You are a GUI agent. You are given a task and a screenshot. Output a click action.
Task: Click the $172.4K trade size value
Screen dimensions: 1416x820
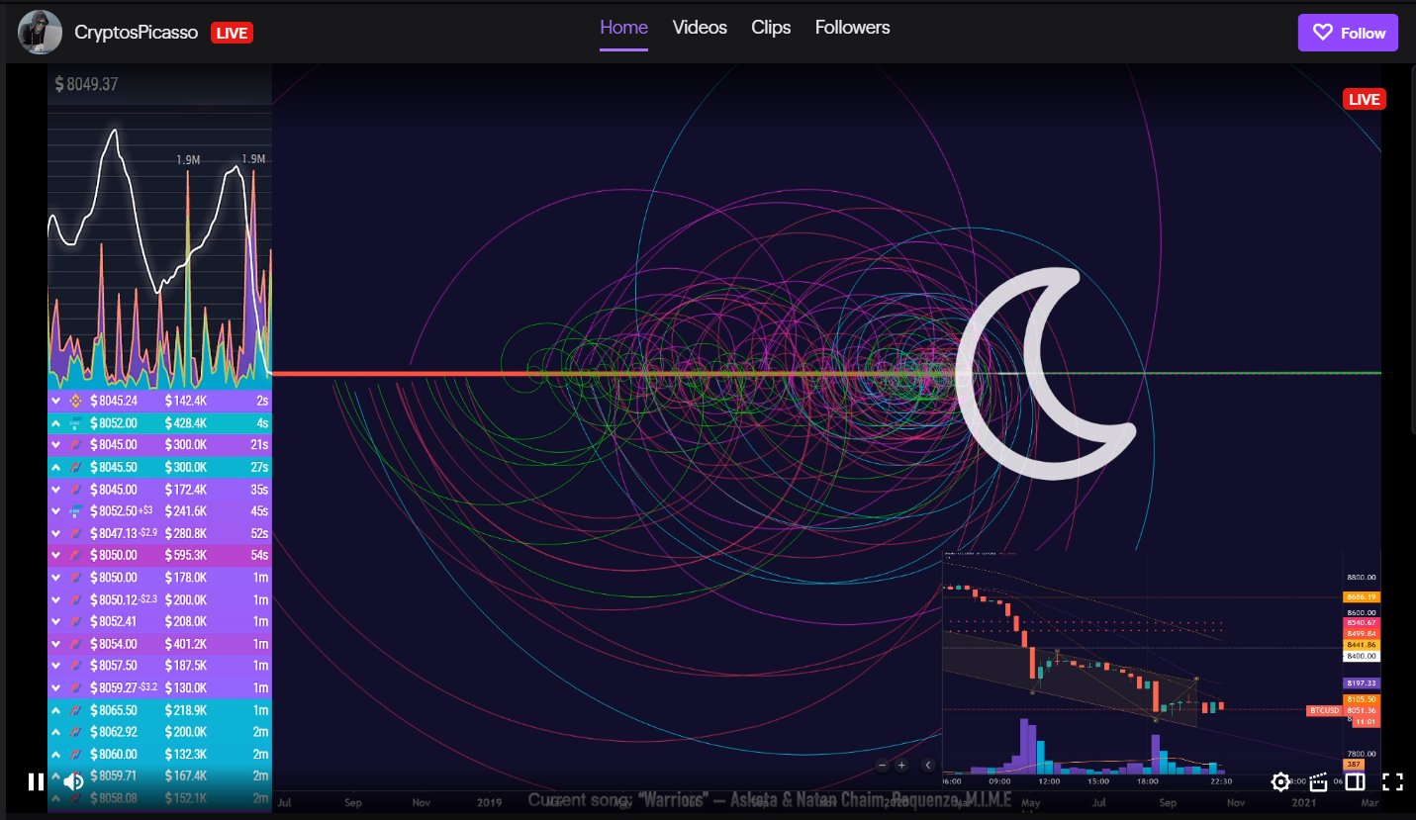(x=186, y=489)
